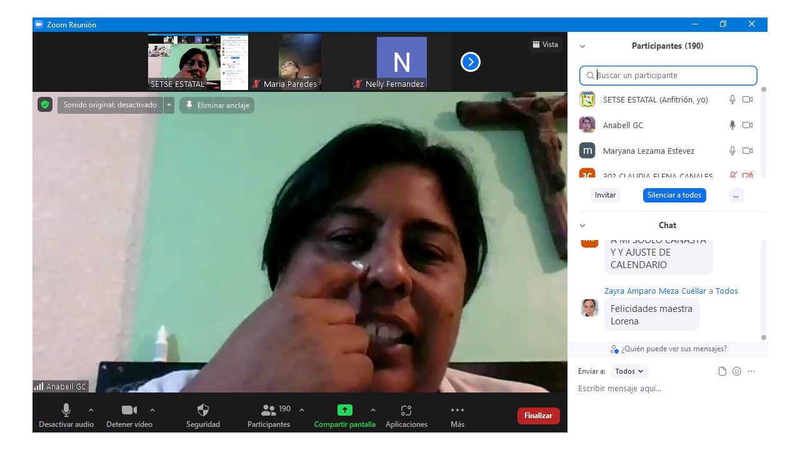Click the file attachment icon in chat

(722, 371)
